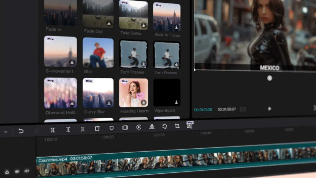
Task: Click the current timecode 00:01:11:08
Action: (203, 110)
